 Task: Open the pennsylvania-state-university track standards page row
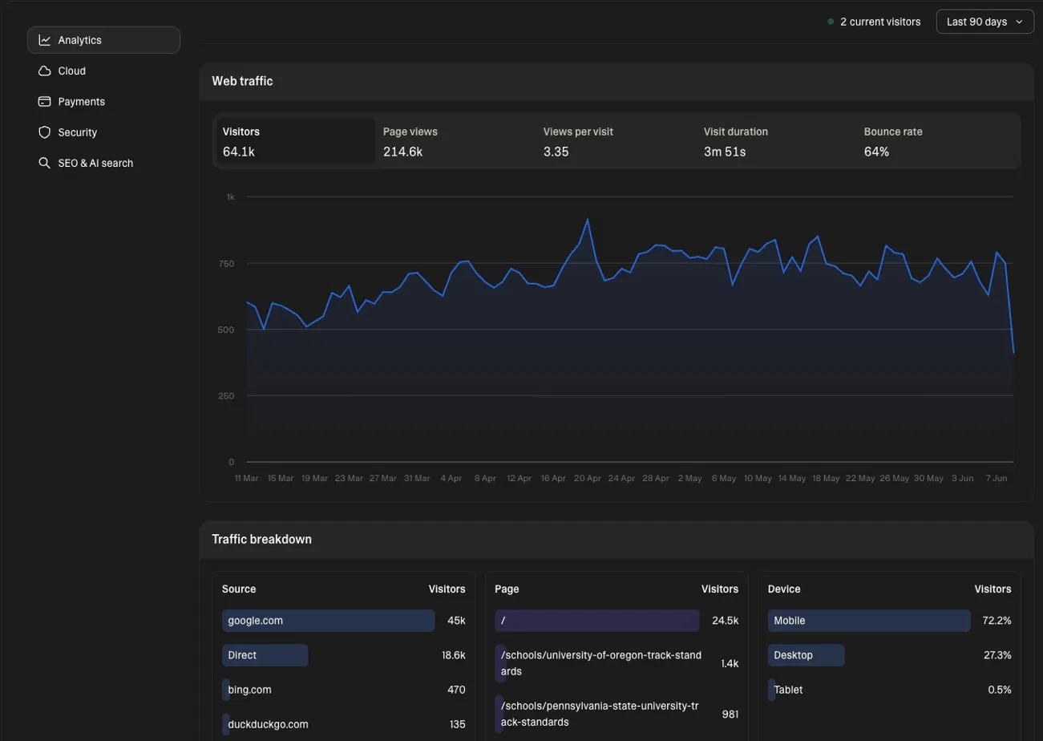(617, 714)
